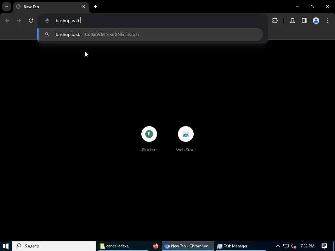
Task: Click the address bar containing bashupload.
Action: point(153,21)
